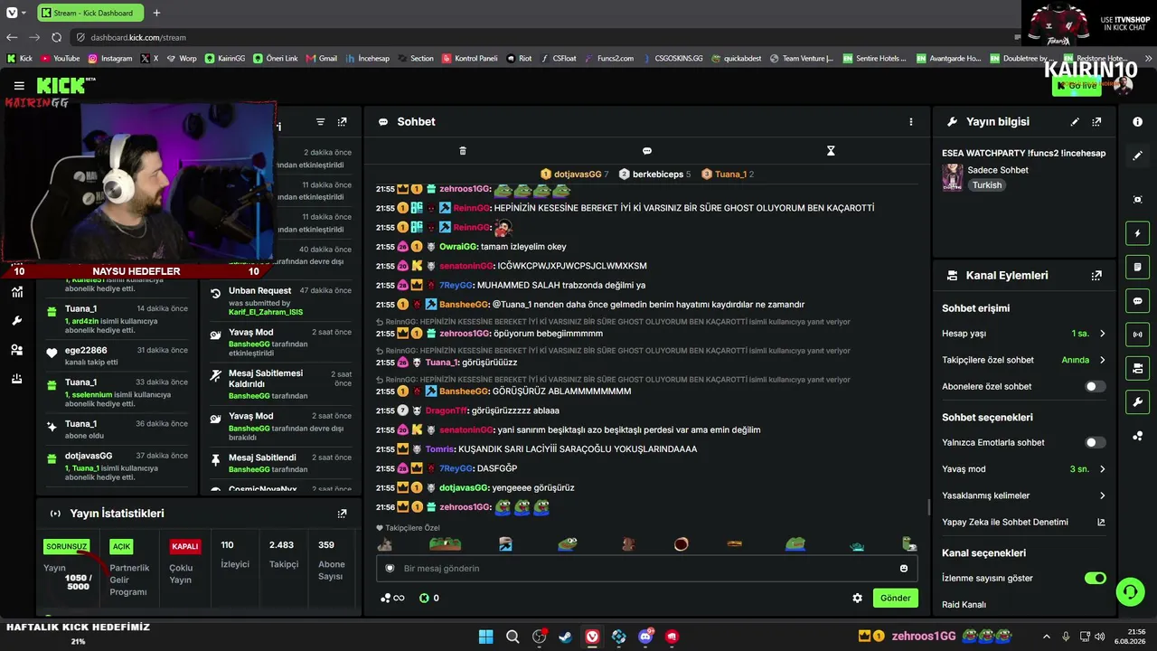
Task: Open the CSFloat bookmark
Action: coord(558,59)
